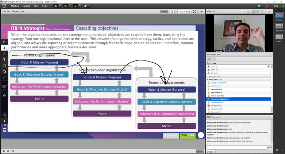The image size is (285, 154).
Task: Switch the Video pod to grid layout
Action: coord(254,11)
